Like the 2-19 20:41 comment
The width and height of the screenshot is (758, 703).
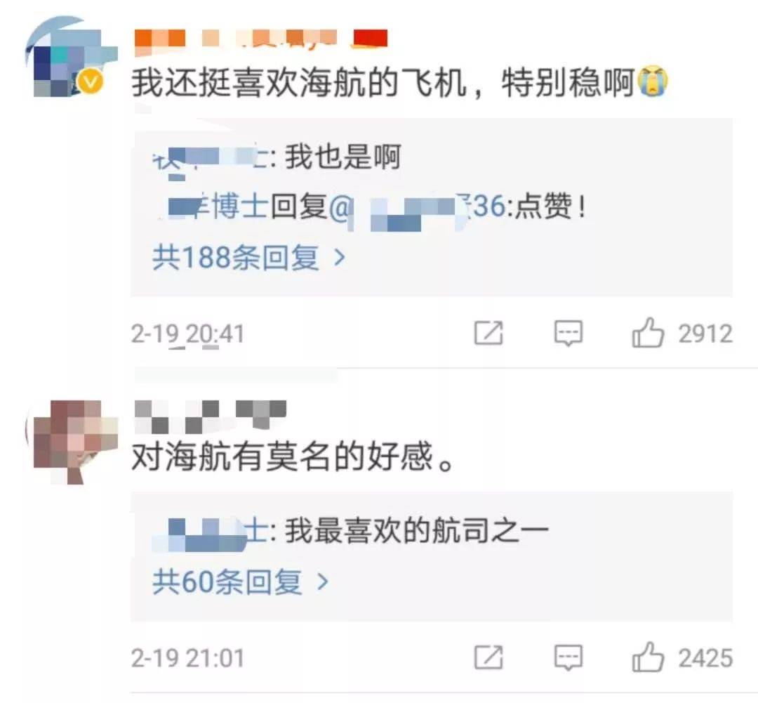point(648,333)
